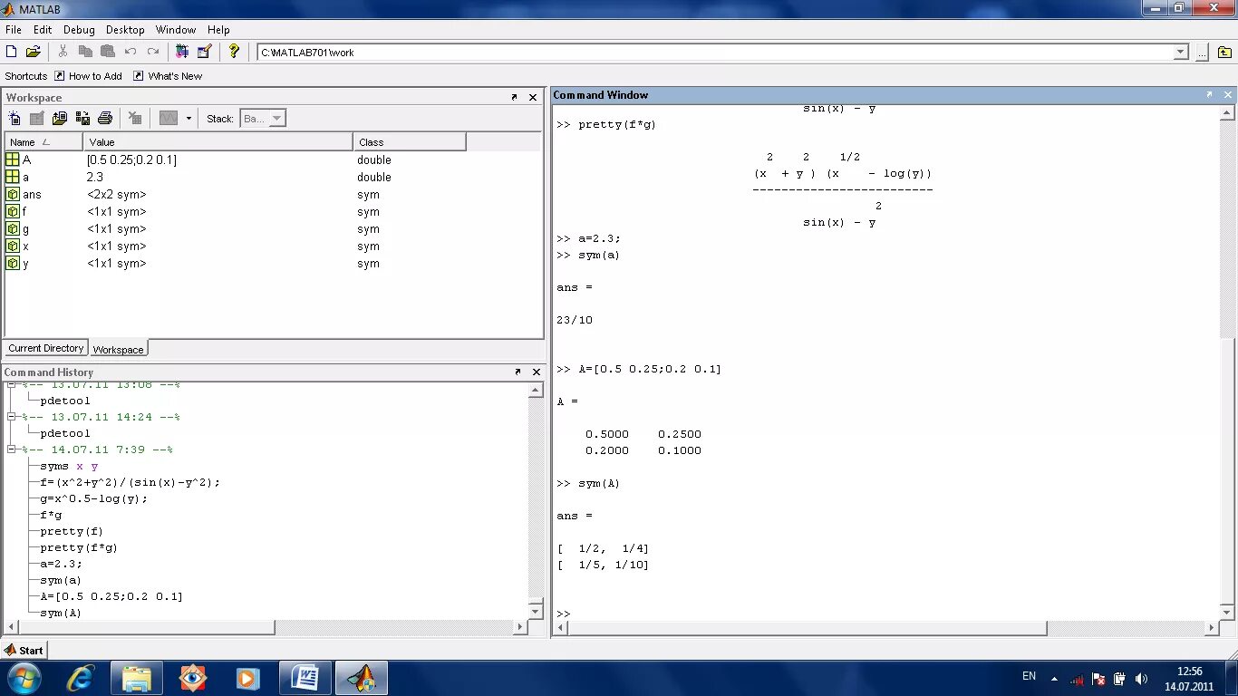Open file using the folder toolbar icon
Image resolution: width=1238 pixels, height=696 pixels.
[x=34, y=52]
